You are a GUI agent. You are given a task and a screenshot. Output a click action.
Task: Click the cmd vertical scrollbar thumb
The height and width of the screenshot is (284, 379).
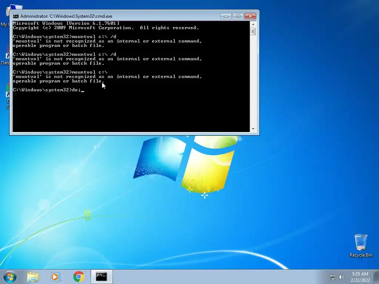253,31
